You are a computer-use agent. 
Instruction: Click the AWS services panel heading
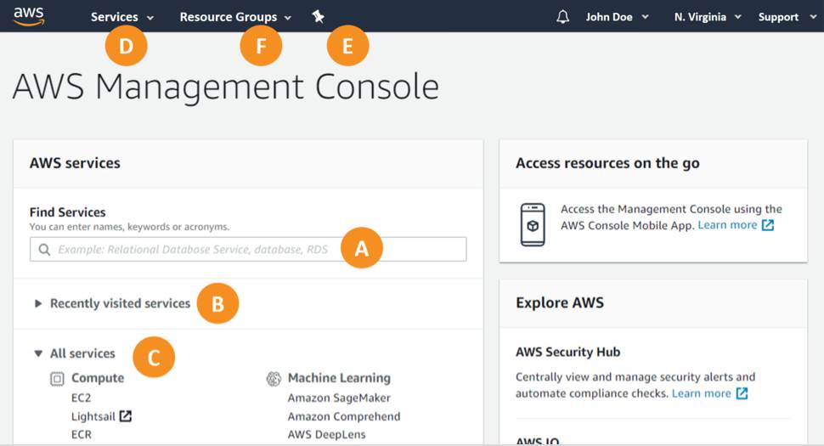click(75, 163)
